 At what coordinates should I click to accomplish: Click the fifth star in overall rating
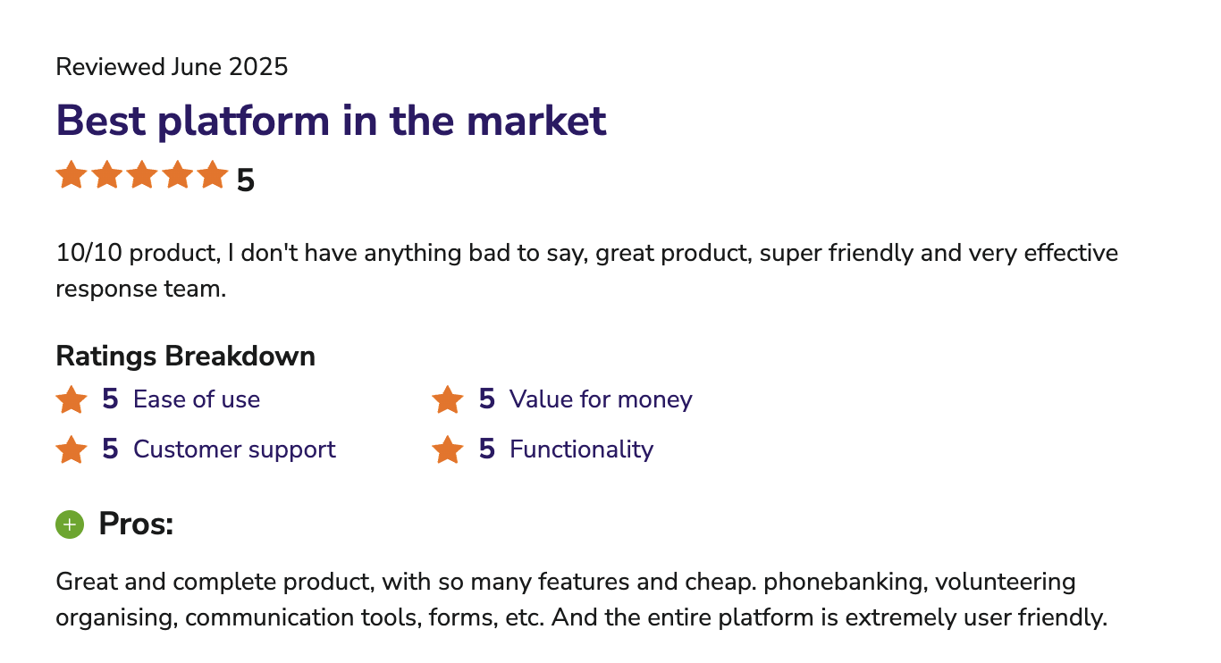coord(213,175)
